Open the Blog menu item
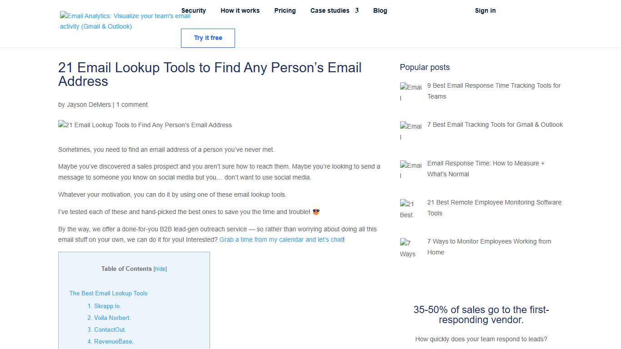Screen dimensions: 621x349 click(x=380, y=10)
